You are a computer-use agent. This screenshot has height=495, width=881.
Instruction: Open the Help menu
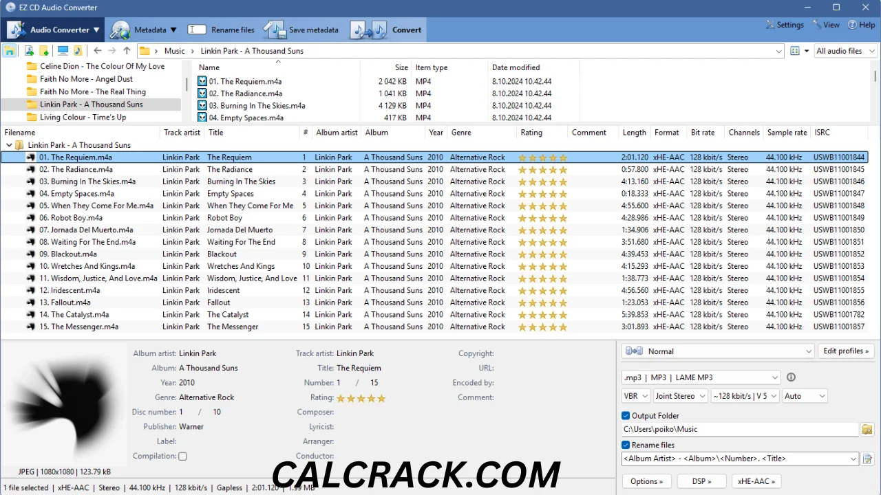point(862,25)
